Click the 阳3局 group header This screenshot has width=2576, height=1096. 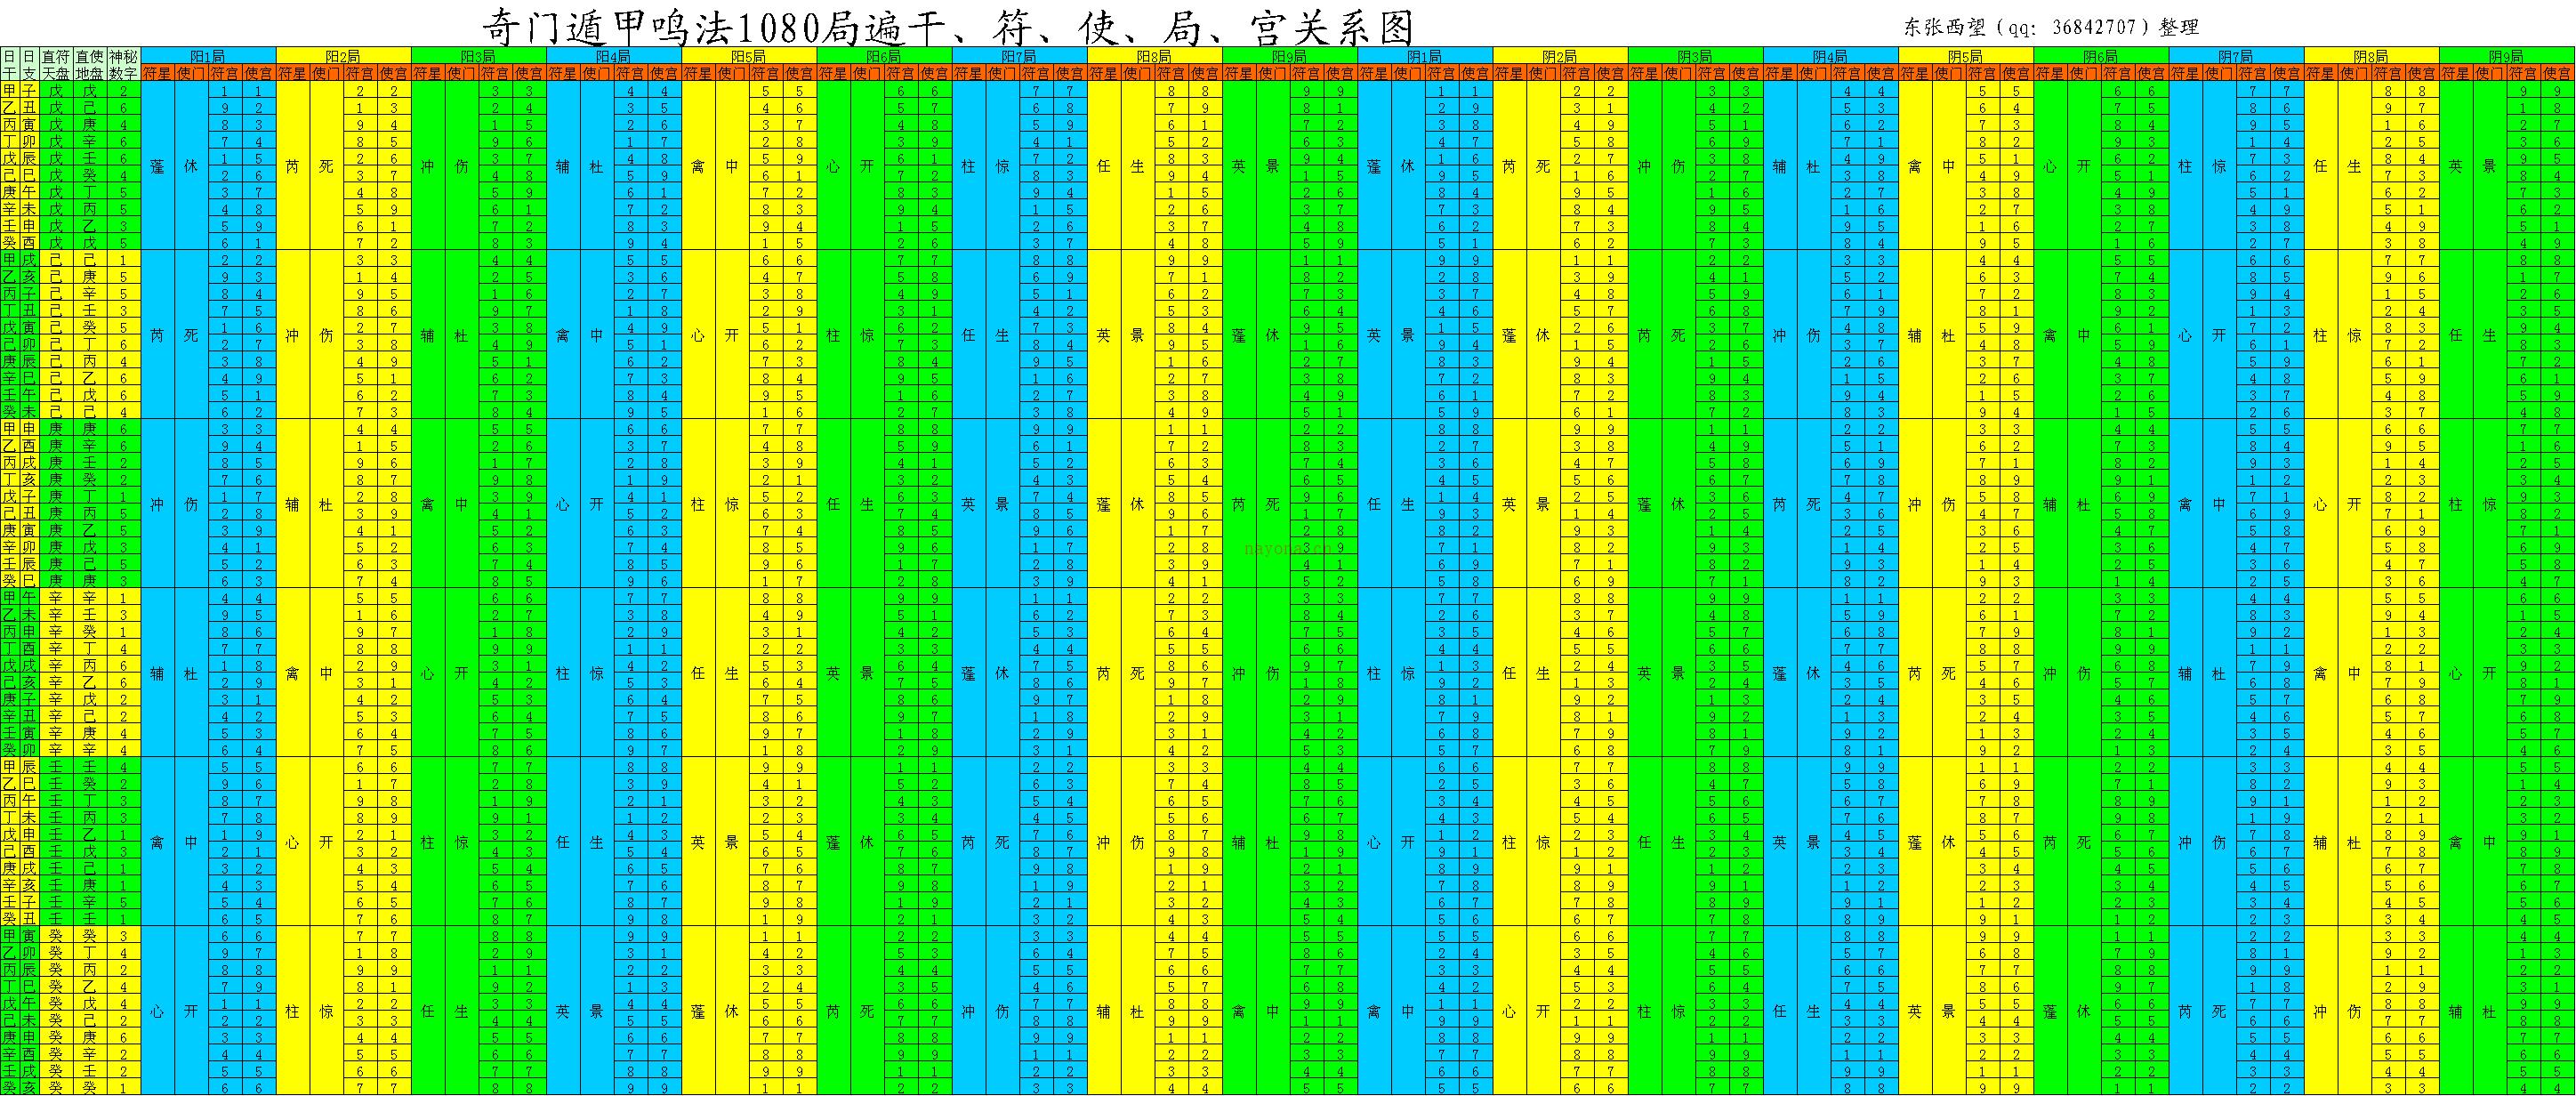478,56
